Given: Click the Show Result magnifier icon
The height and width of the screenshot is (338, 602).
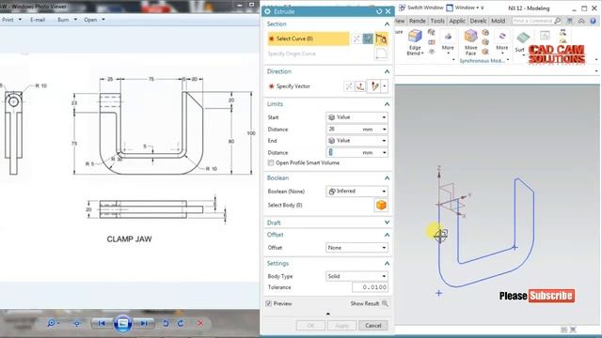Looking at the screenshot, I should pyautogui.click(x=385, y=303).
